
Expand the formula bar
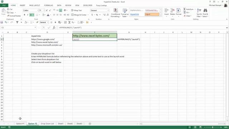tap(227, 28)
